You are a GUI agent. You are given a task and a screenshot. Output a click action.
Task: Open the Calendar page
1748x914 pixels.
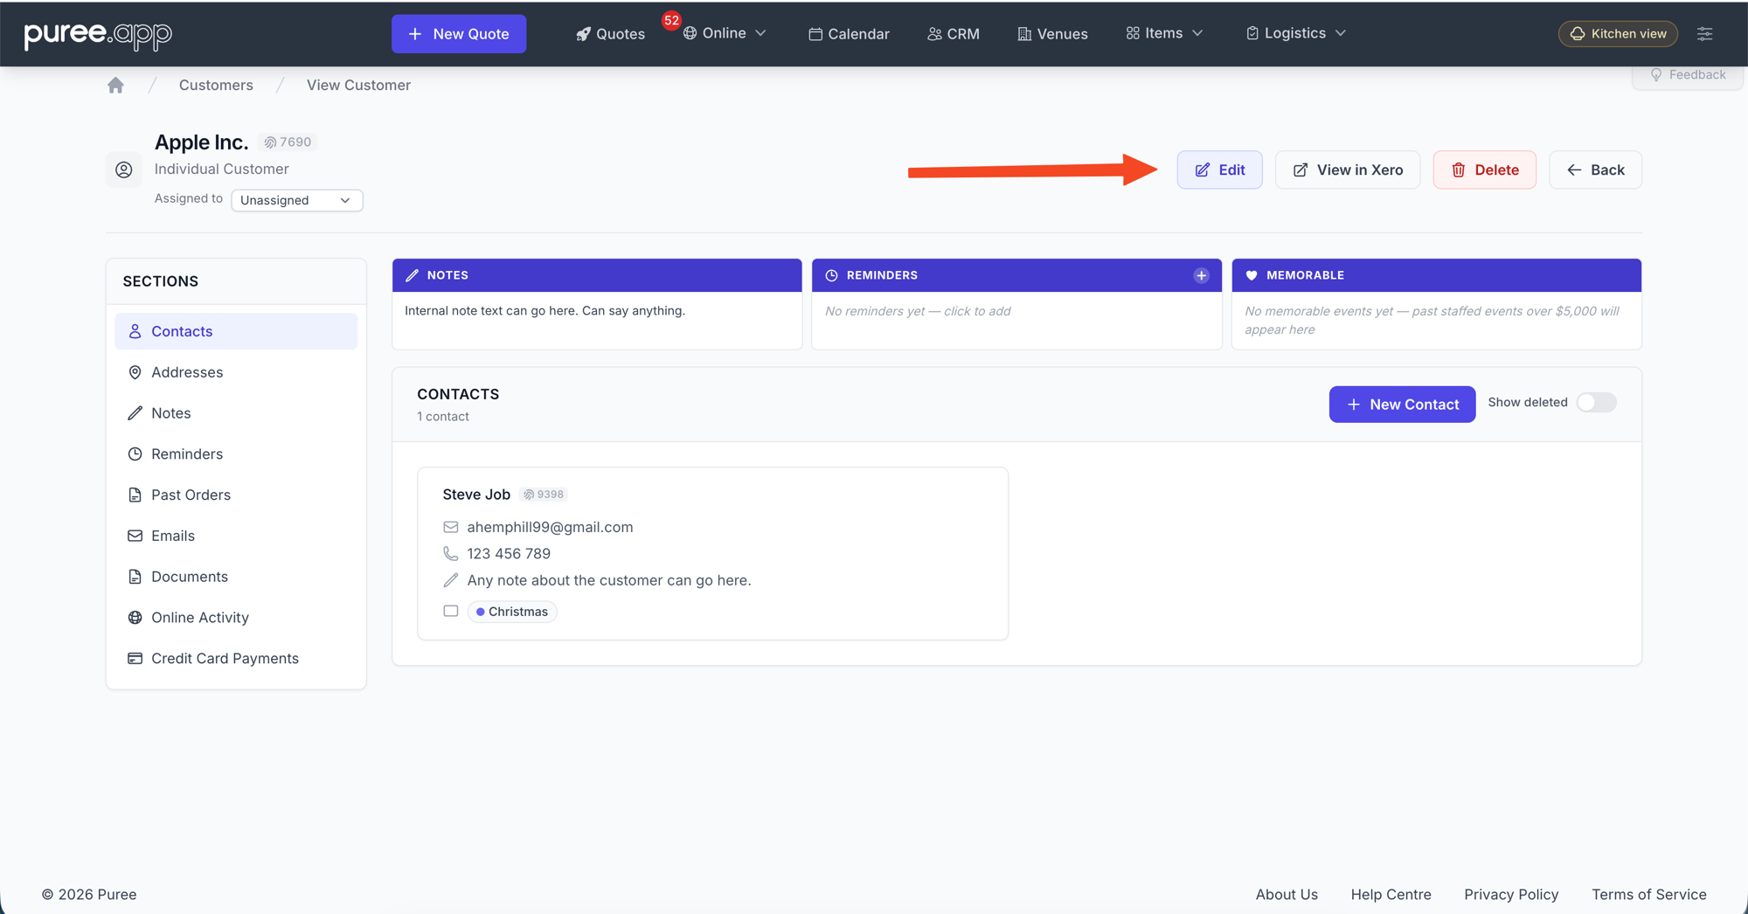pos(849,34)
